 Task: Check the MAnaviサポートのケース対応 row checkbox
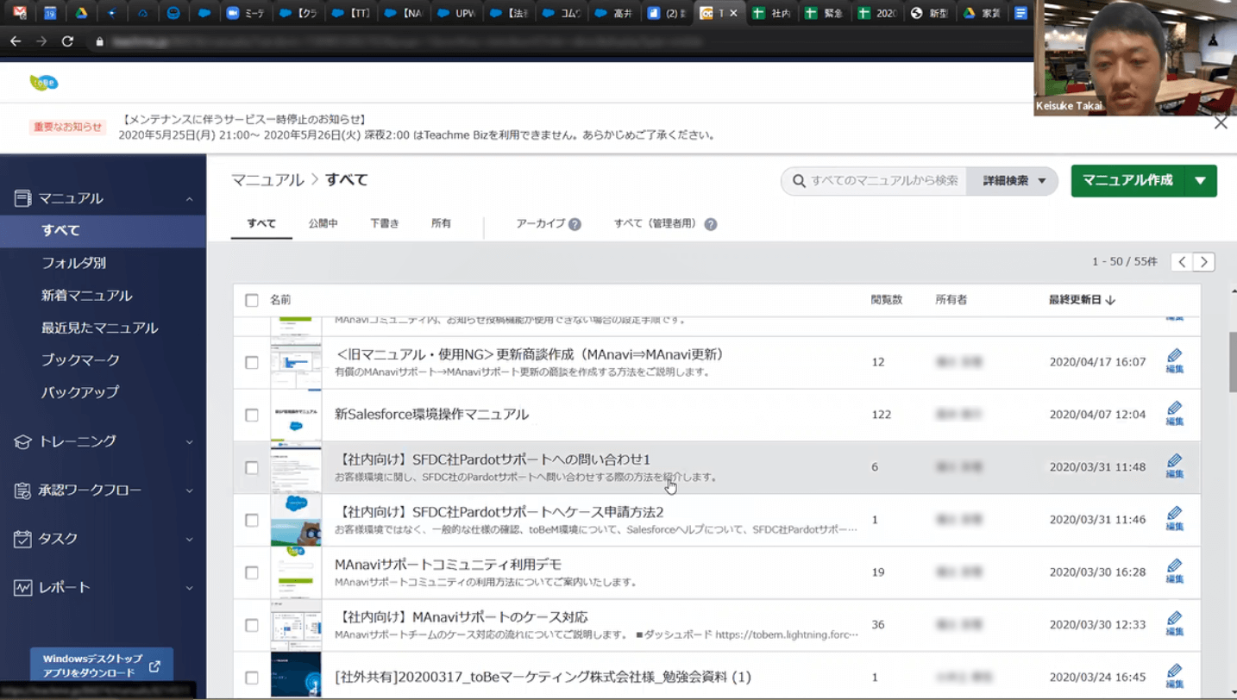point(252,626)
